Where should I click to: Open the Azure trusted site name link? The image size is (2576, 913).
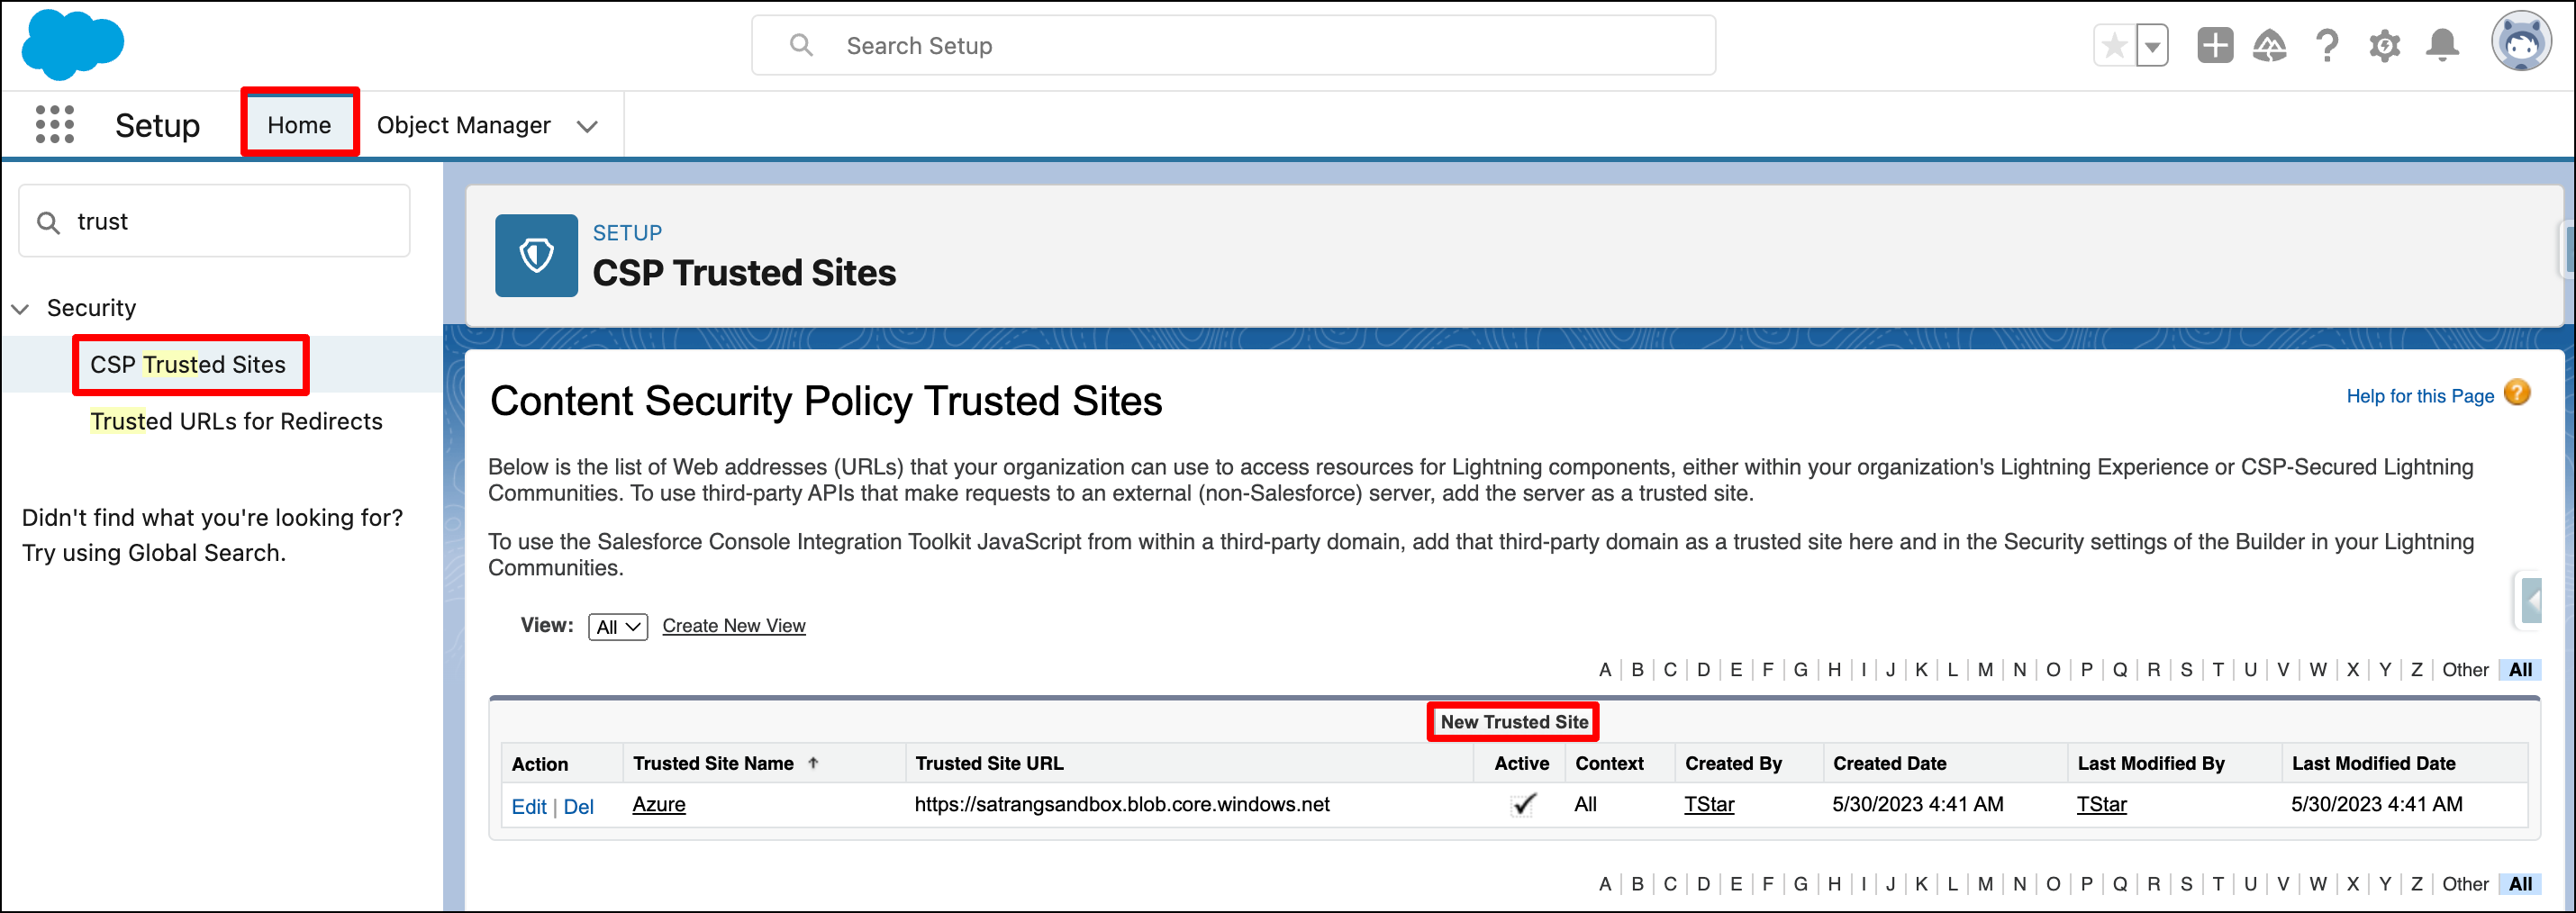pos(659,804)
